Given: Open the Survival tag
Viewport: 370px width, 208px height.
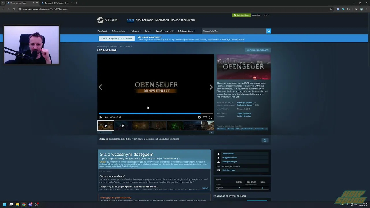Looking at the screenshot, I should point(230,129).
